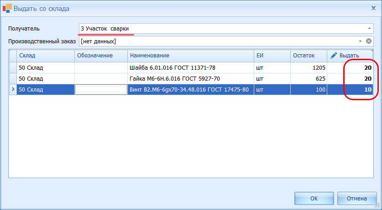Image resolution: width=382 pixels, height=210 pixels.
Task: Expand the Производственный заказ dropdown
Action: click(360, 41)
